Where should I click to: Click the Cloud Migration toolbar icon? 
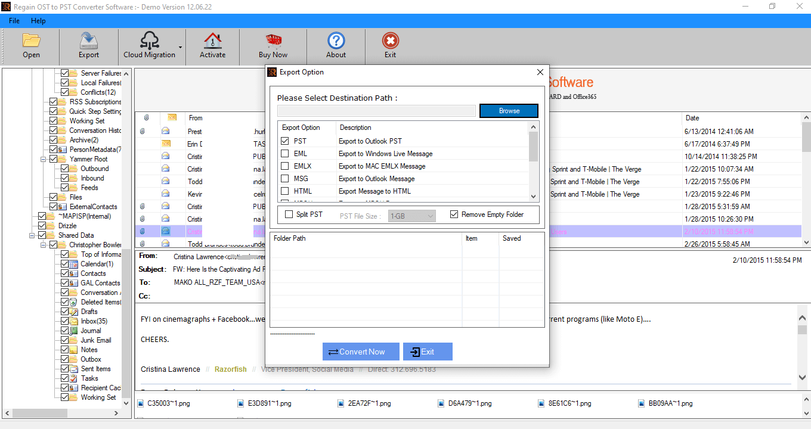(x=149, y=40)
